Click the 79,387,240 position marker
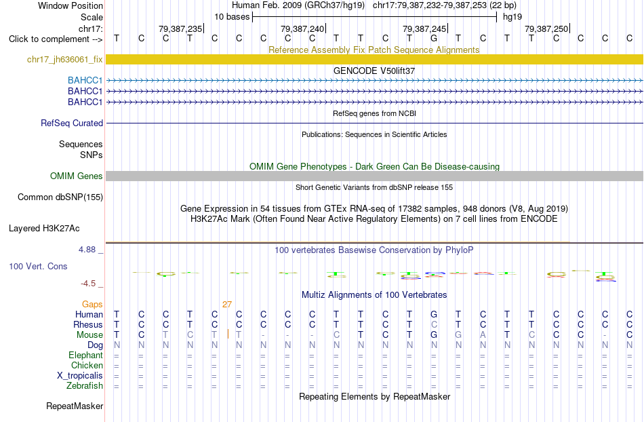The image size is (644, 422). (x=302, y=28)
